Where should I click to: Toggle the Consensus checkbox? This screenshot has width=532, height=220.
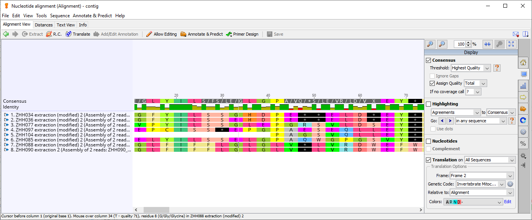coord(429,60)
